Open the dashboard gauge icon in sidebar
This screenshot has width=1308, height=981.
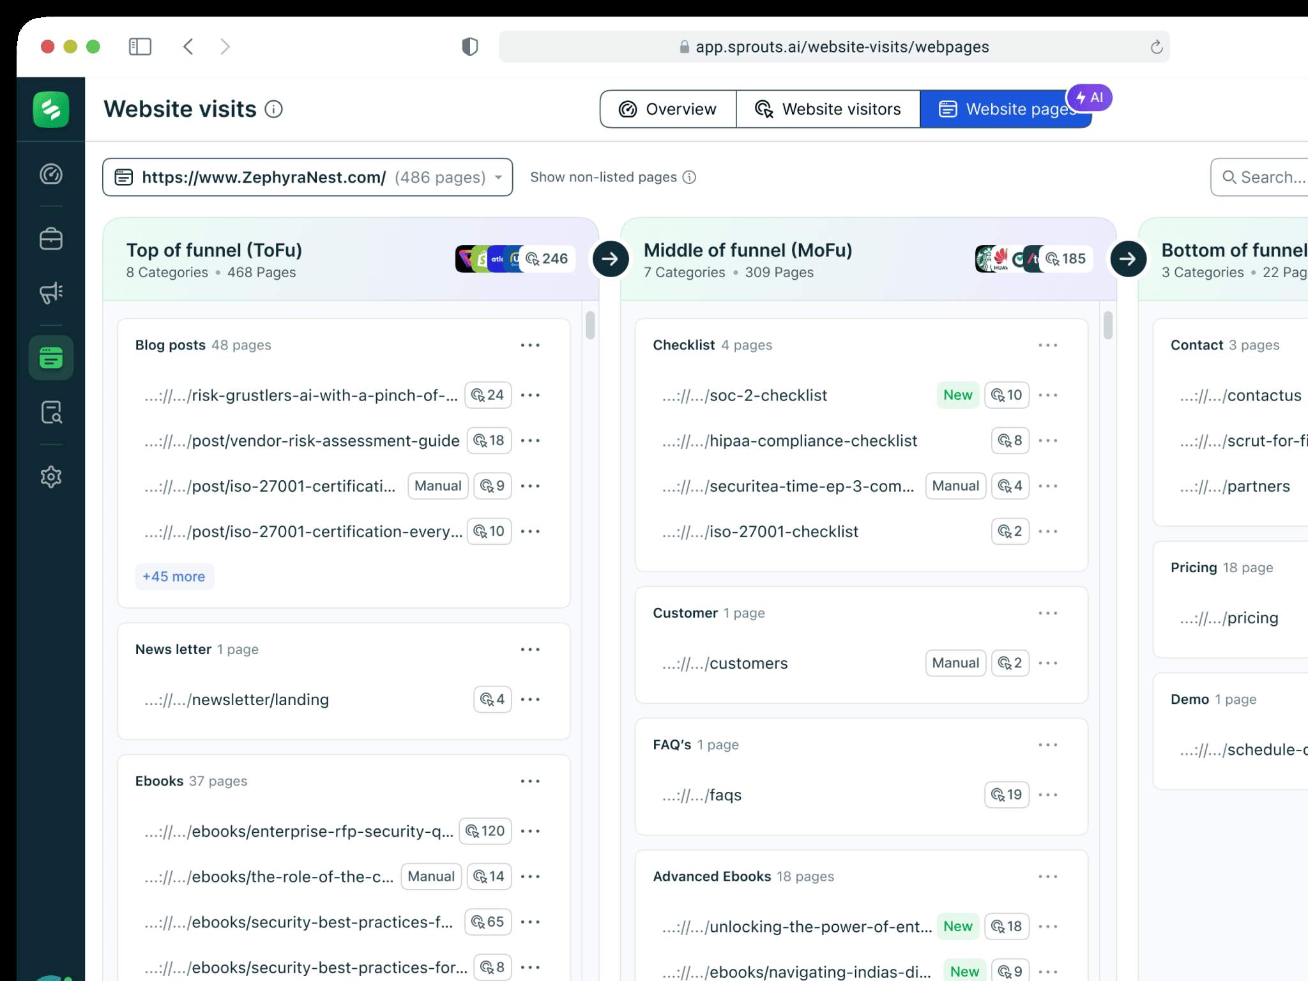51,174
